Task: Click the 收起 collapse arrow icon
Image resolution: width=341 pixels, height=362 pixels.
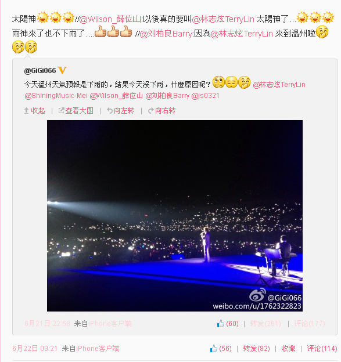Action: click(x=26, y=111)
